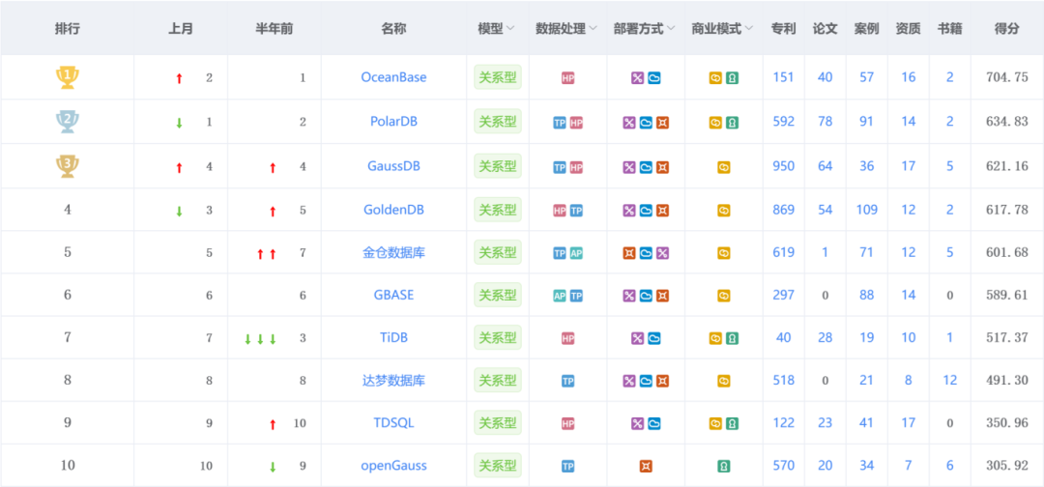The width and height of the screenshot is (1044, 487).
Task: Click the 关系型 tag in TiDB row
Action: (x=498, y=336)
